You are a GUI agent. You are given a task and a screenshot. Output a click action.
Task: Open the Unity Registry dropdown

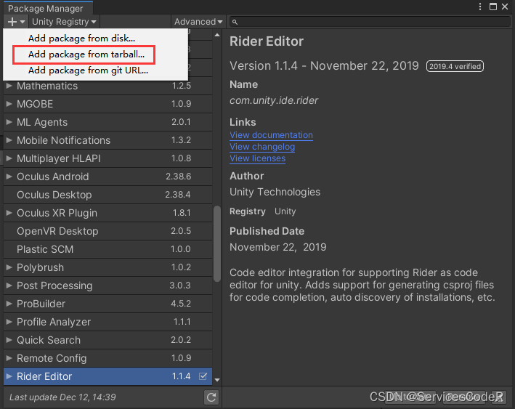point(64,22)
